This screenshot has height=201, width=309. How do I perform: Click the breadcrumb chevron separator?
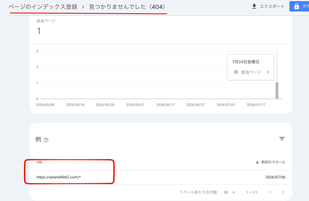83,7
